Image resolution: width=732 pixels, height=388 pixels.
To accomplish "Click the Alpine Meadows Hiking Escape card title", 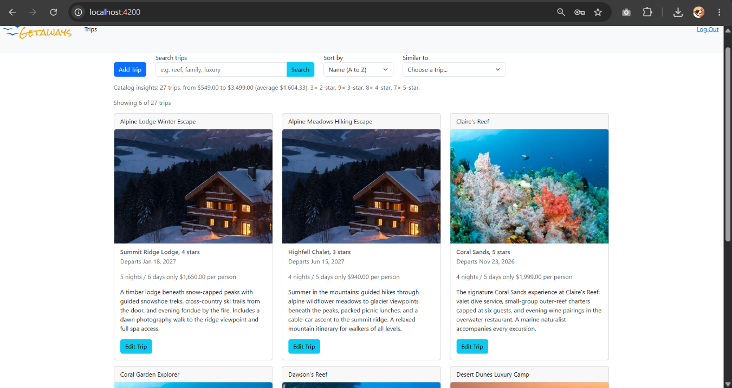I will 330,122.
